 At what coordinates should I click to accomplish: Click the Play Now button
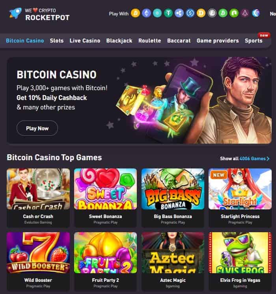[37, 128]
